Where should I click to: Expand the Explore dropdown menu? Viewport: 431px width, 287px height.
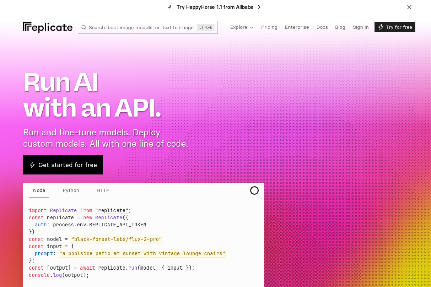click(x=242, y=27)
